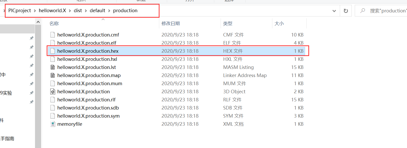Select file helloworld.X.production.mum

pos(90,83)
